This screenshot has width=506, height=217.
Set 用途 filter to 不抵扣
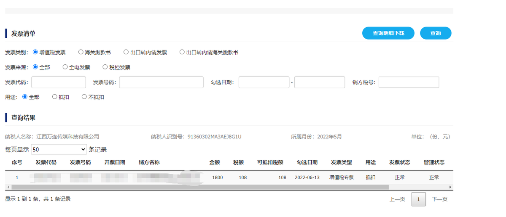click(x=84, y=97)
